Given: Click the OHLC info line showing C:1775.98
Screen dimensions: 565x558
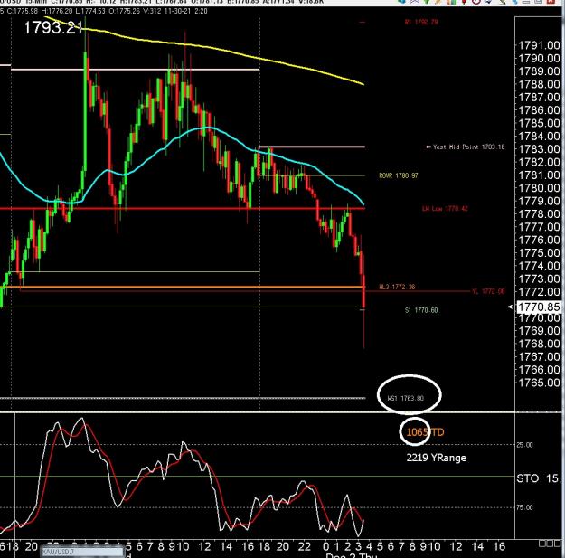Looking at the screenshot, I should pos(104,11).
